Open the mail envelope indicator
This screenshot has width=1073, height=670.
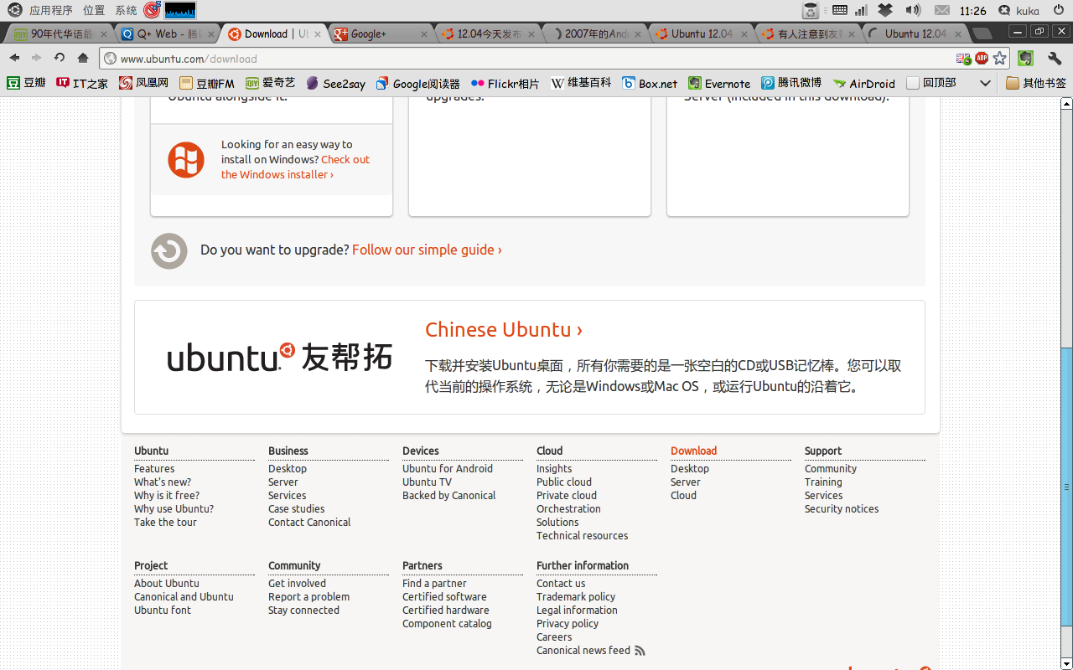[942, 10]
